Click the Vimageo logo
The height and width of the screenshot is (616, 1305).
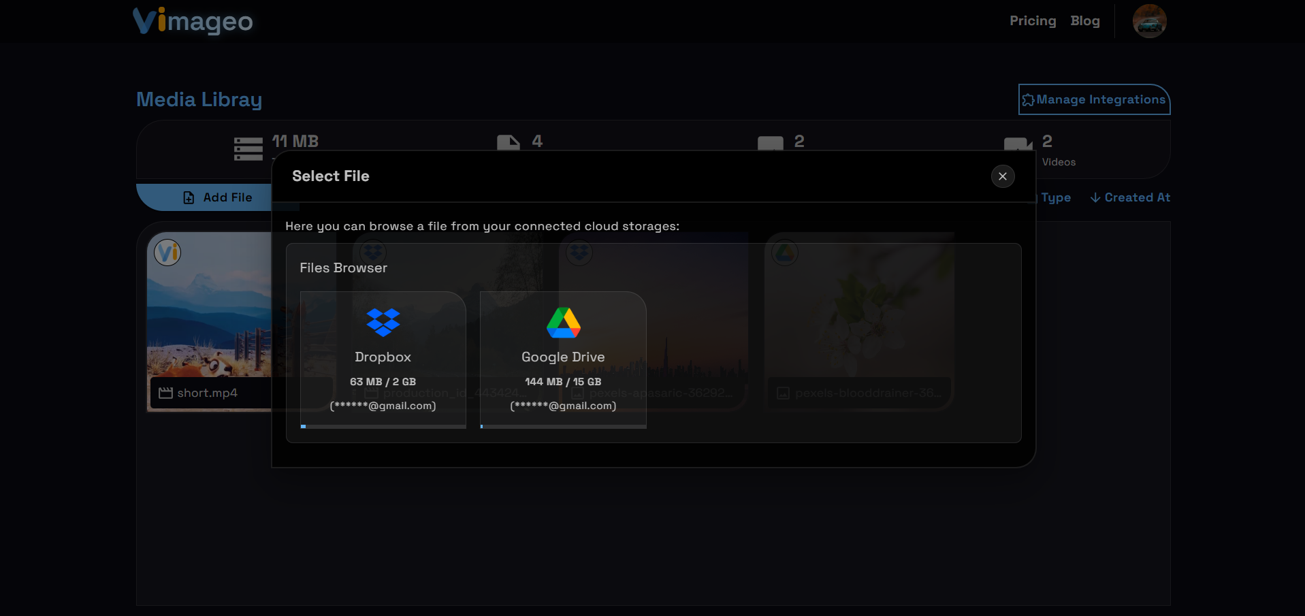193,21
